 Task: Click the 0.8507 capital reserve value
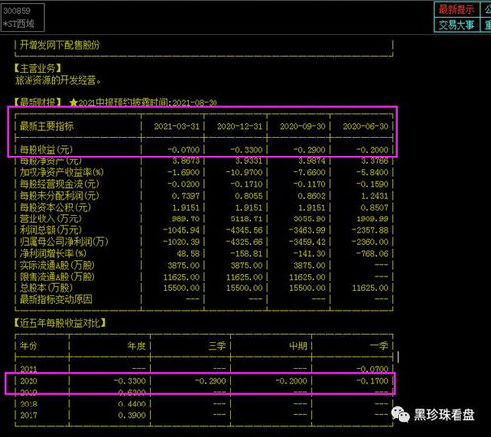[374, 208]
